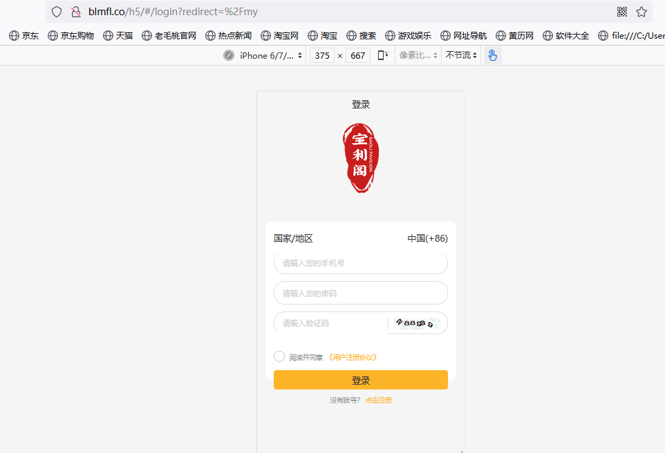The image size is (665, 453).
Task: Click the QR code icon in address bar
Action: click(621, 12)
